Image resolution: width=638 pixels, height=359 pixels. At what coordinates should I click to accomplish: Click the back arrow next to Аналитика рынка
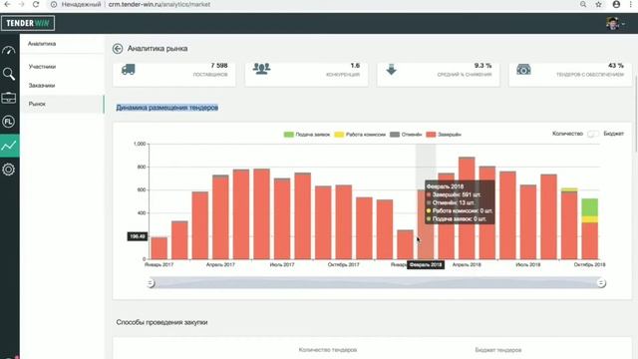point(118,49)
